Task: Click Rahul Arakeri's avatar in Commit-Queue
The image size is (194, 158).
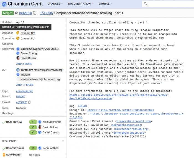Action: pos(40,148)
